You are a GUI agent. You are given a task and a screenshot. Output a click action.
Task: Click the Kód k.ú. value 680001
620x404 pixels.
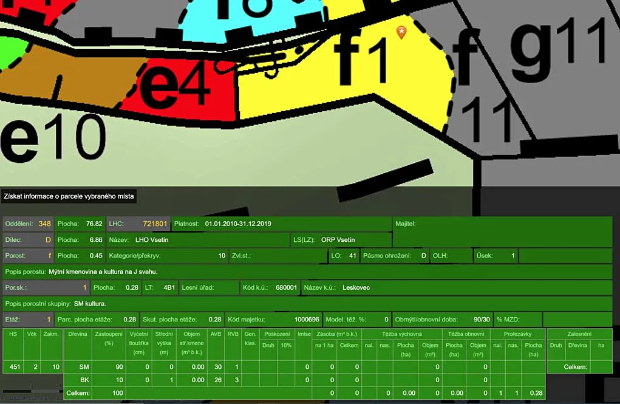[x=286, y=287]
